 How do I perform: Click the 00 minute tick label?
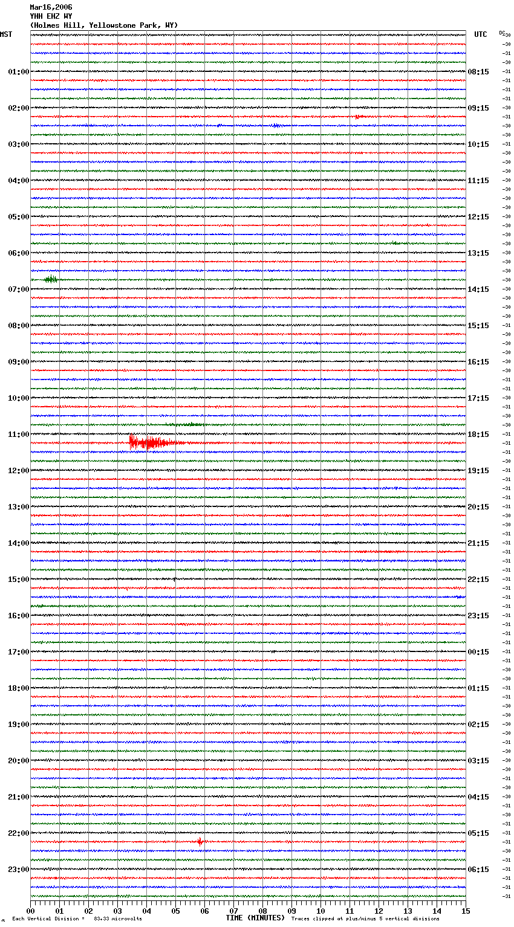click(30, 911)
